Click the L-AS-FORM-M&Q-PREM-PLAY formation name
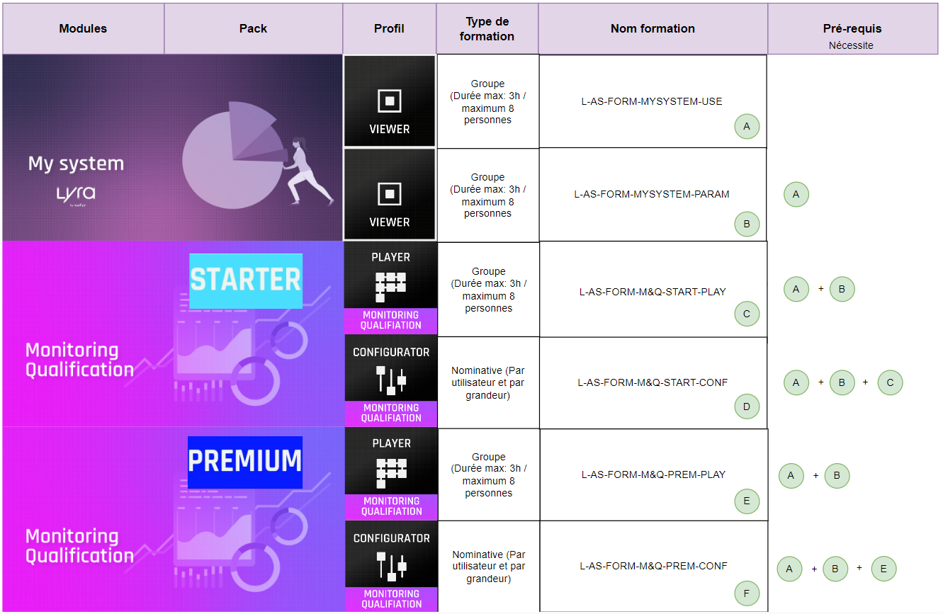943x614 pixels. (653, 474)
